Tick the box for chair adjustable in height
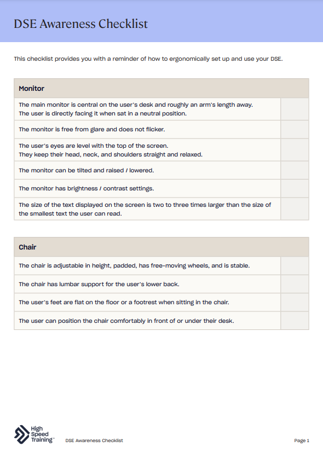Viewport: 323px width, 458px height. point(295,265)
